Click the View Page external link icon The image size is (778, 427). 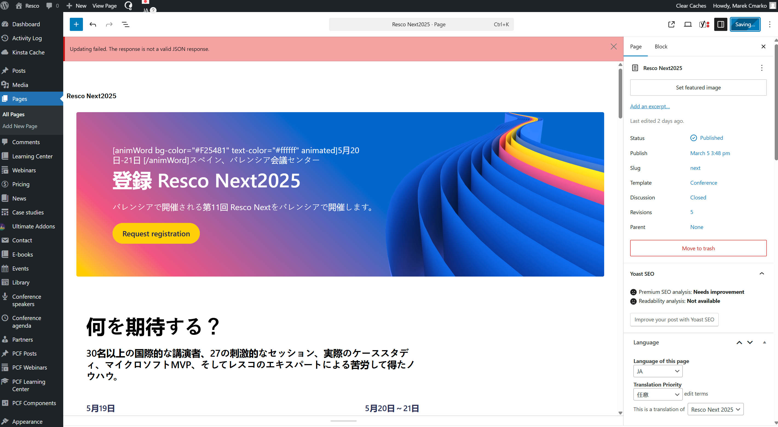(671, 24)
